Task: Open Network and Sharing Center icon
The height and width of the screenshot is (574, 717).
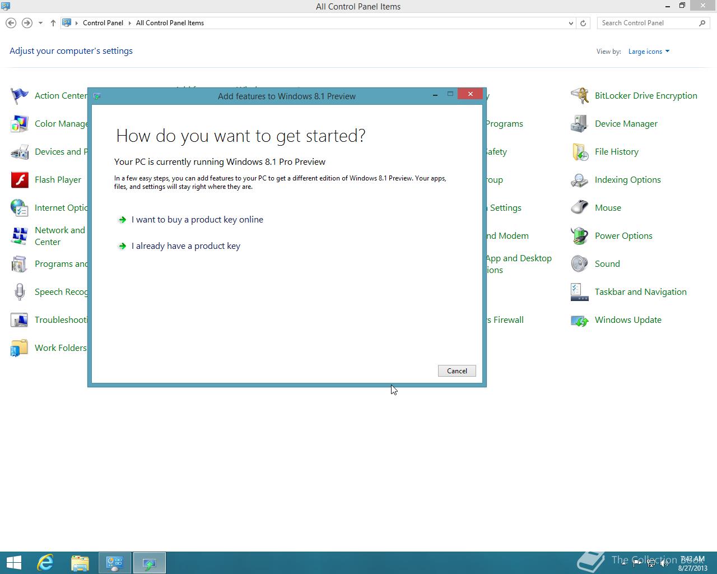Action: (x=20, y=236)
